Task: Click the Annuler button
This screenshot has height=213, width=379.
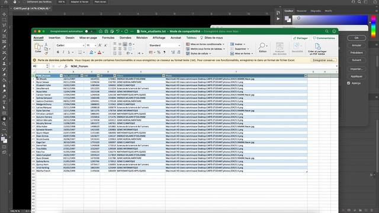Action: tap(356, 45)
